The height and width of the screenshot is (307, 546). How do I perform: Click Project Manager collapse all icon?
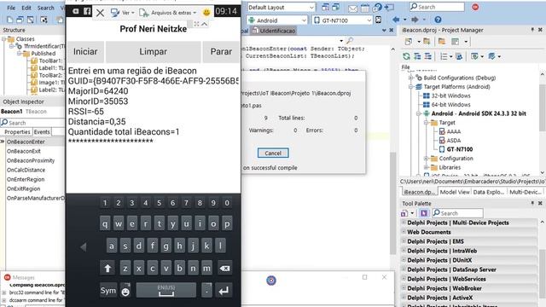click(427, 56)
